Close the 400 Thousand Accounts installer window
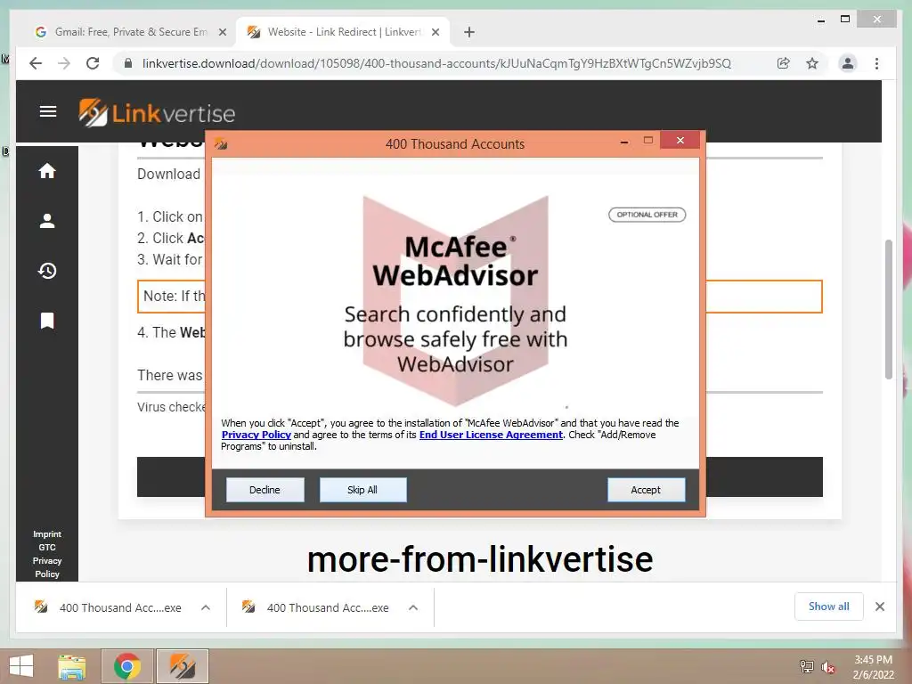The height and width of the screenshot is (684, 912). [x=680, y=140]
